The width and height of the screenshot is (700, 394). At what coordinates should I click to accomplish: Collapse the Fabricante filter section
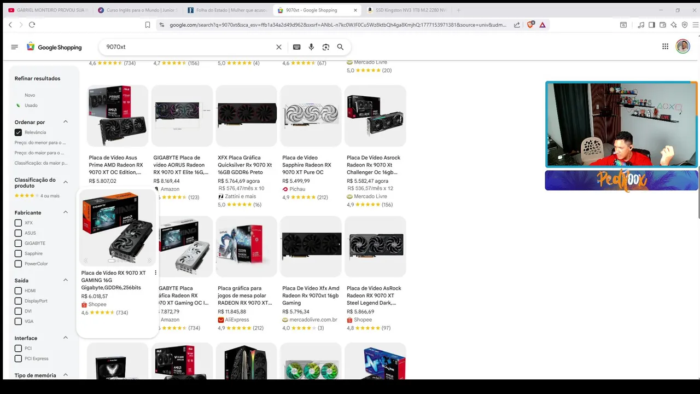coord(65,212)
